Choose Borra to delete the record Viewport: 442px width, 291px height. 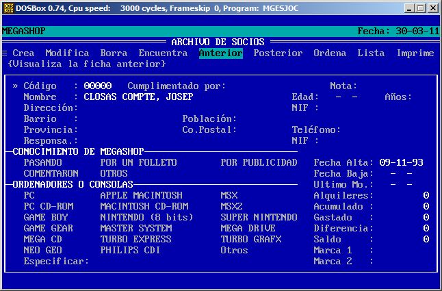point(114,53)
